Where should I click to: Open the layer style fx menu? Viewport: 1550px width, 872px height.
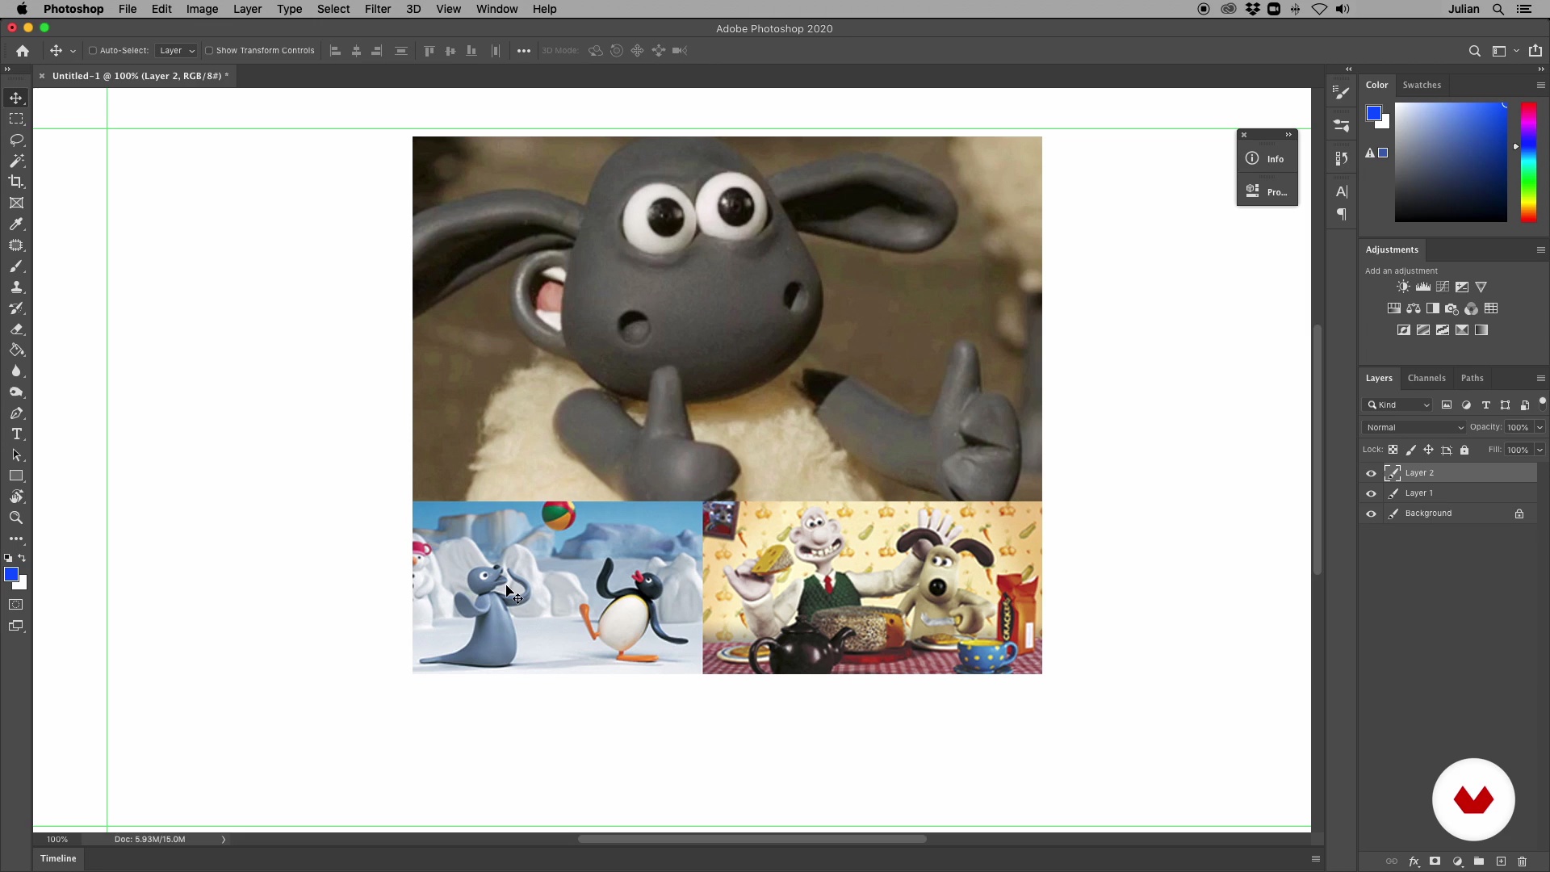(x=1414, y=862)
